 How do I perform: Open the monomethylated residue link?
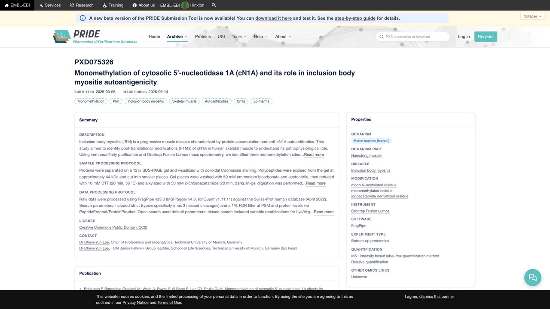click(372, 191)
